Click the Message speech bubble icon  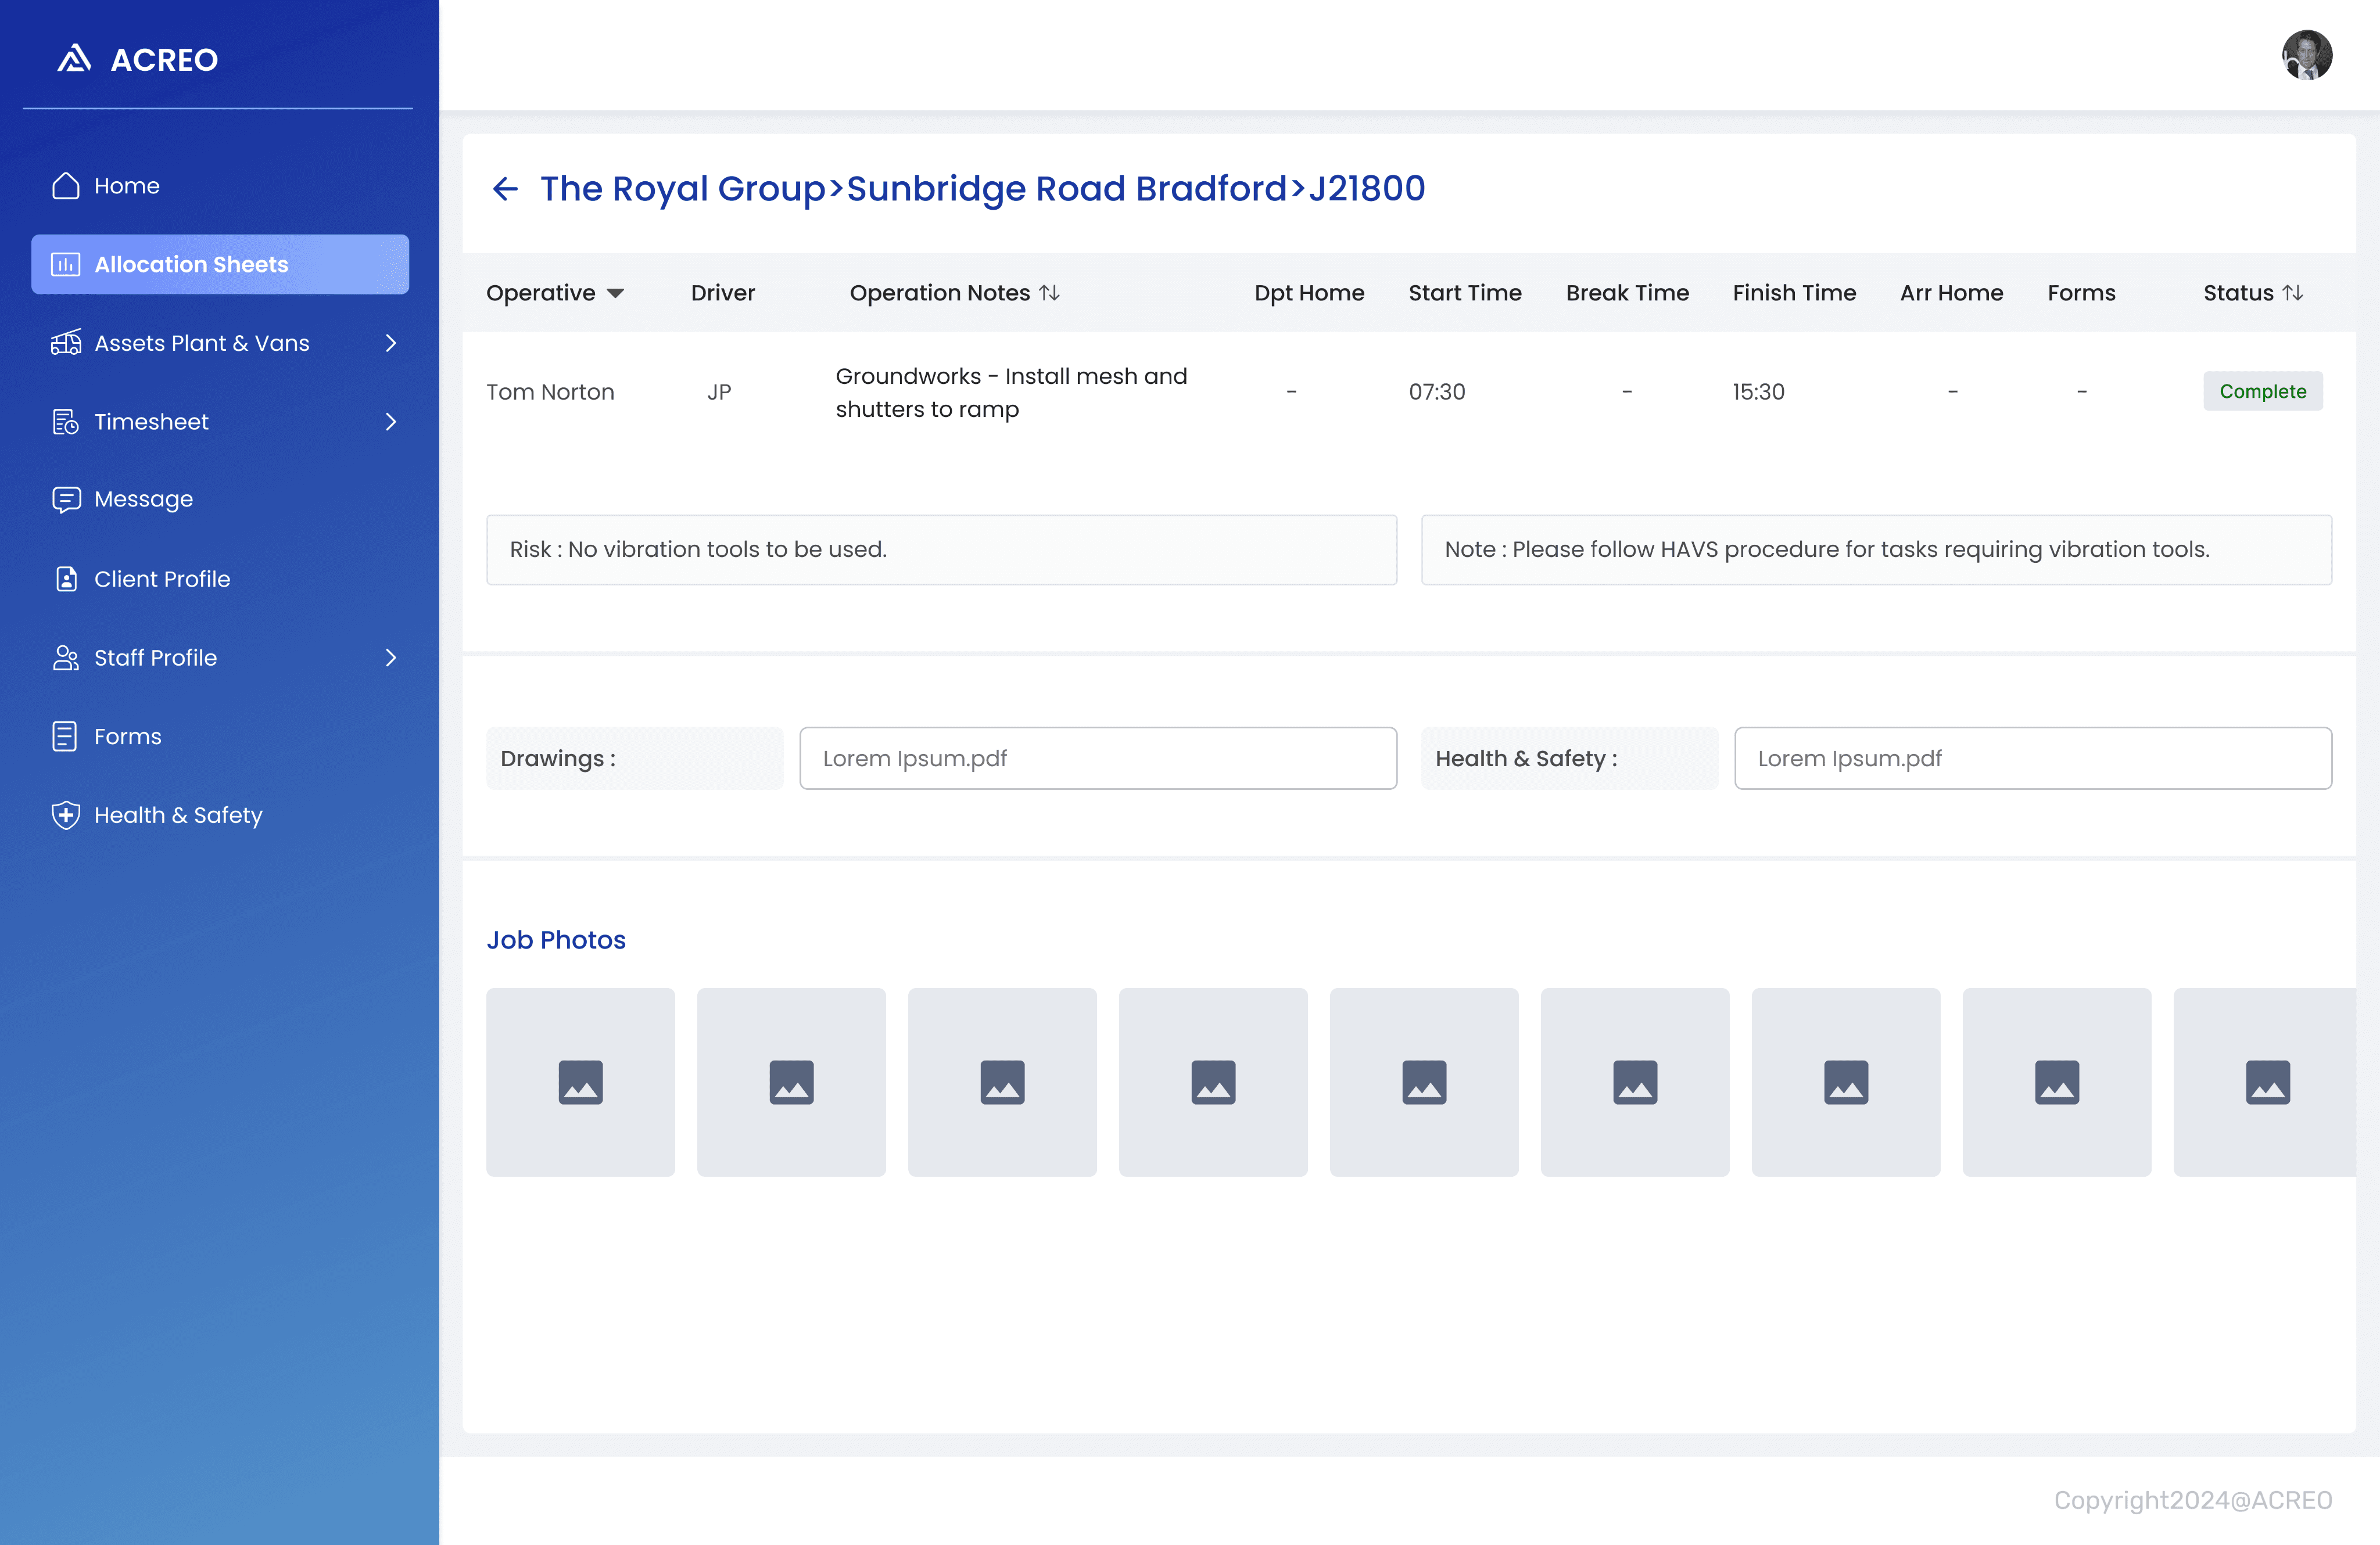coord(66,499)
